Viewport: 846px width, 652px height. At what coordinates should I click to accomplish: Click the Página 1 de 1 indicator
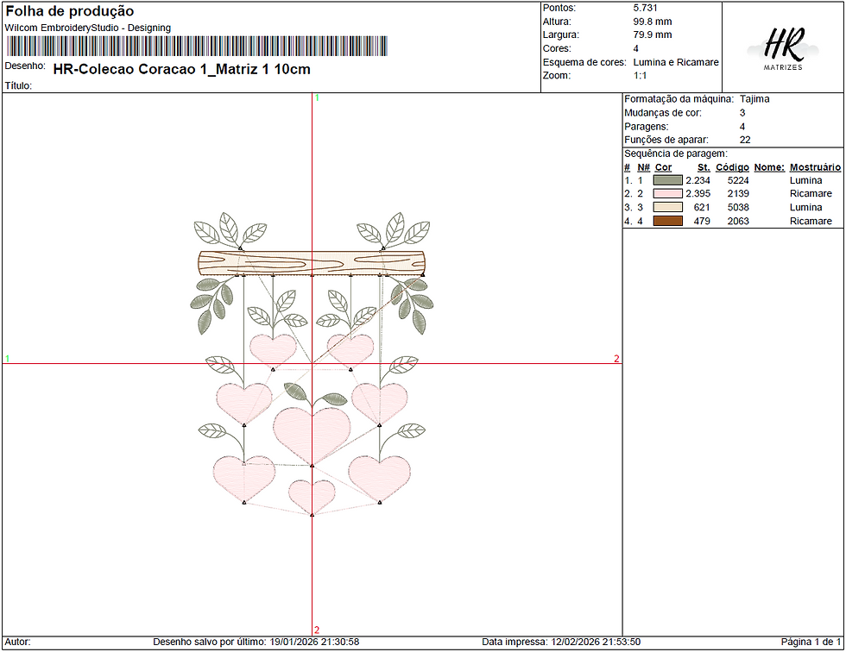(x=811, y=642)
